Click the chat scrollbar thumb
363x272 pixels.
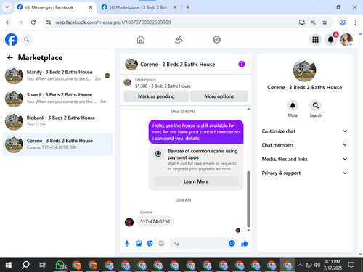coord(248,199)
